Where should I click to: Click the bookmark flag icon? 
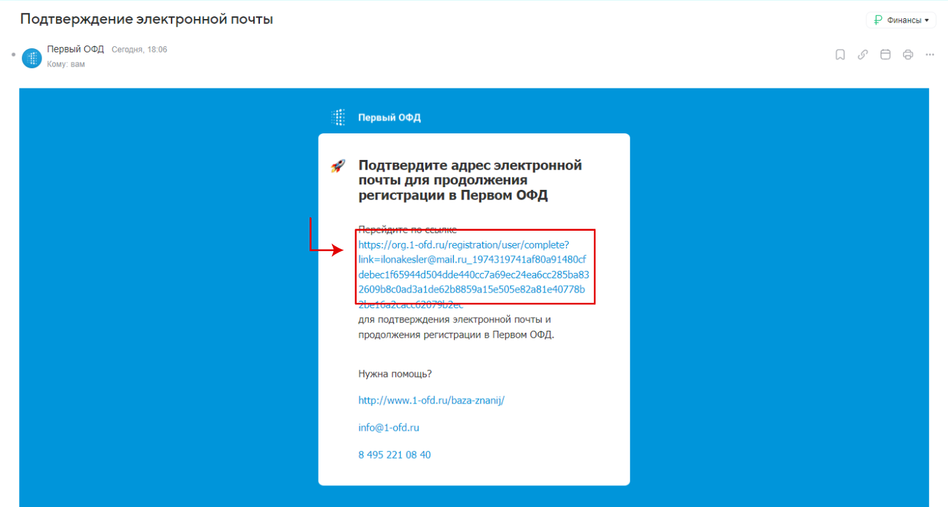pyautogui.click(x=840, y=55)
